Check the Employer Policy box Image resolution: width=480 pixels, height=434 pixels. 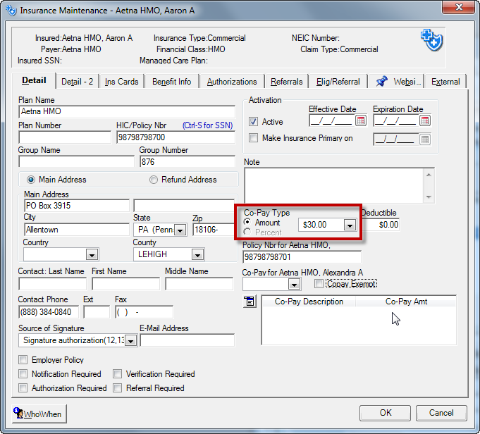click(x=23, y=359)
